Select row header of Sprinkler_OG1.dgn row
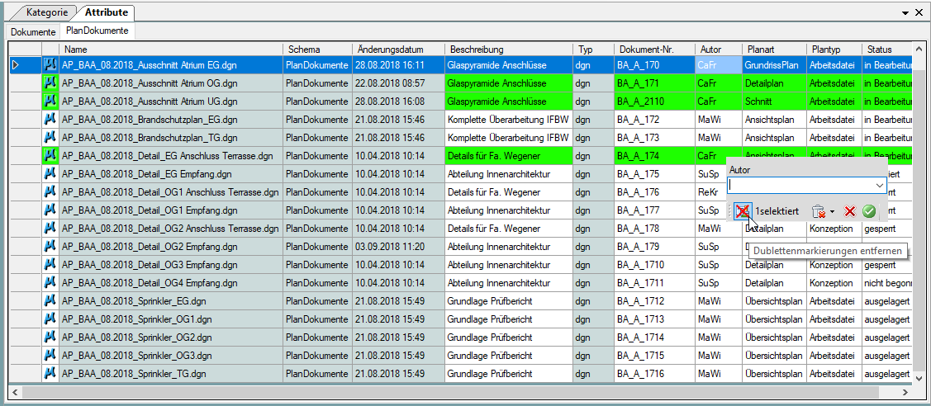This screenshot has height=406, width=931. click(25, 319)
